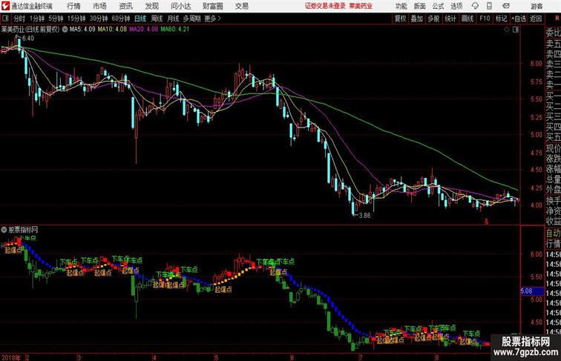Click the 2018年 date label on timeline
Screen dimensions: 561x361
coord(10,357)
